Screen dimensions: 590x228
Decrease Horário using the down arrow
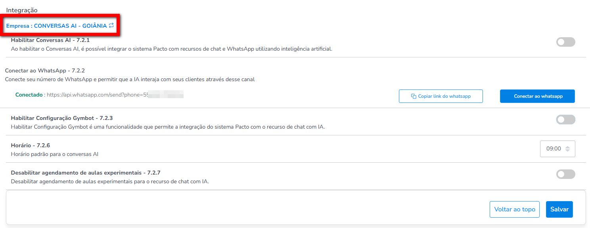click(x=567, y=151)
